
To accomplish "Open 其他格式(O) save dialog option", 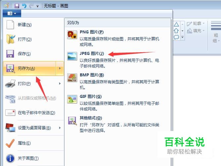I will click(117, 124).
